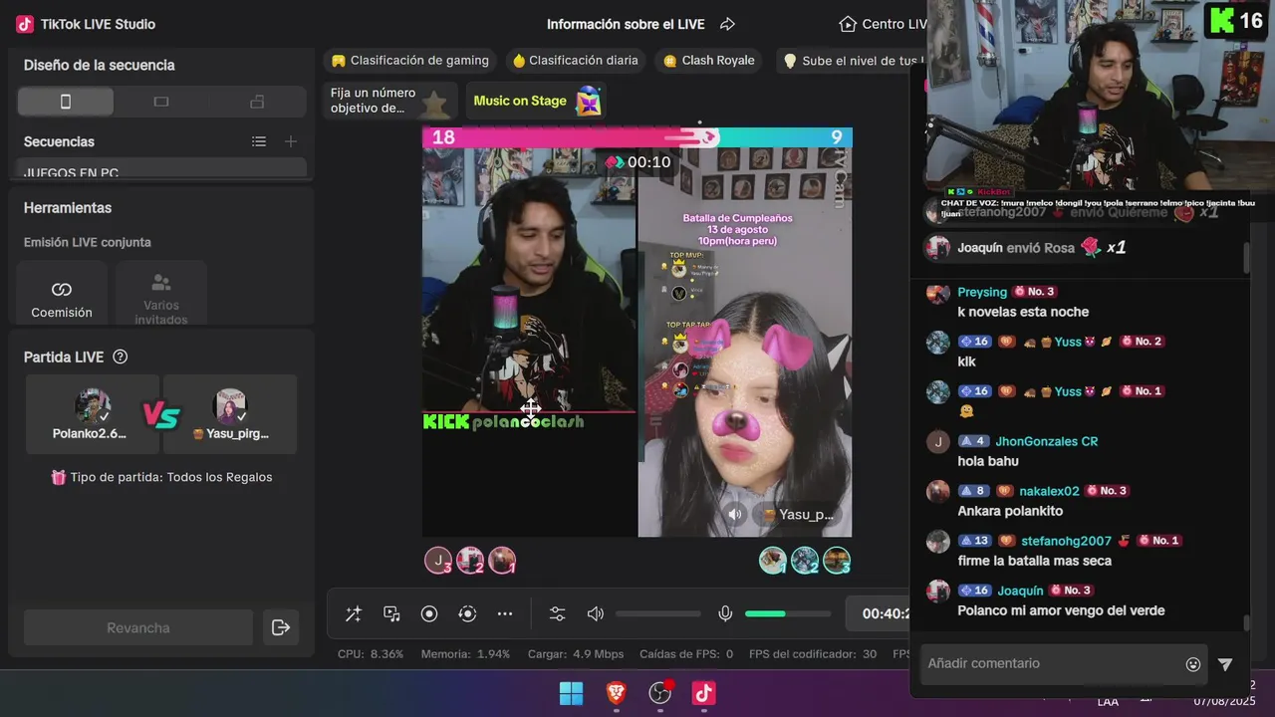Click top supporter avatar J on left team

tap(438, 561)
